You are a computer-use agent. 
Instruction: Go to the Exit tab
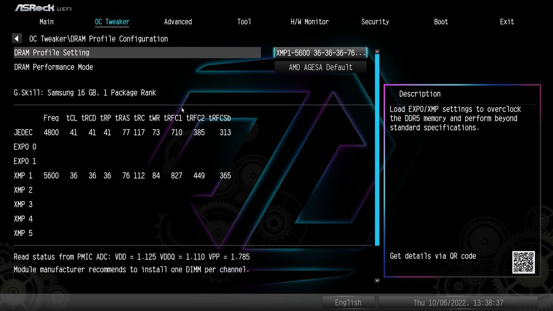pos(507,22)
